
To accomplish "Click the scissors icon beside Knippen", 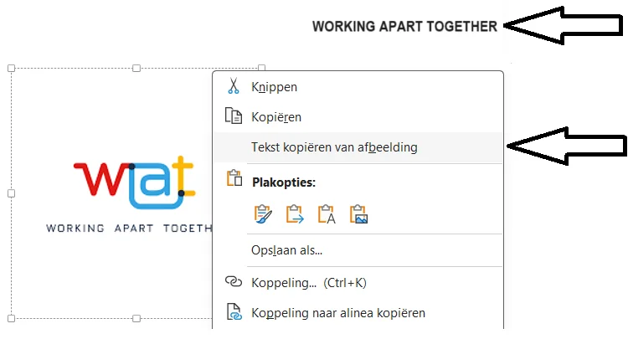I will point(234,86).
